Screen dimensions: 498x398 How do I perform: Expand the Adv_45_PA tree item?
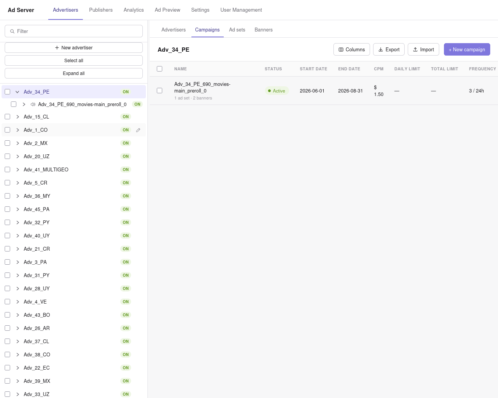coord(18,209)
